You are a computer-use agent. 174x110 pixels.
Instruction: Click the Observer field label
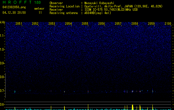click(56, 3)
